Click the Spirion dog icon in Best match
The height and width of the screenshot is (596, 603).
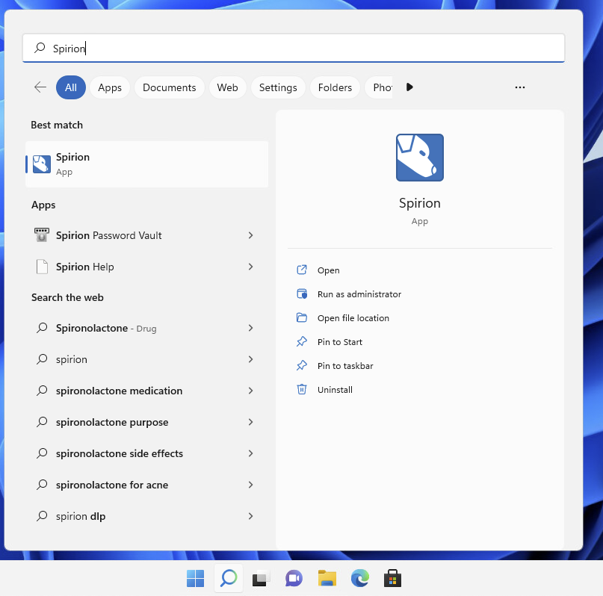click(42, 164)
